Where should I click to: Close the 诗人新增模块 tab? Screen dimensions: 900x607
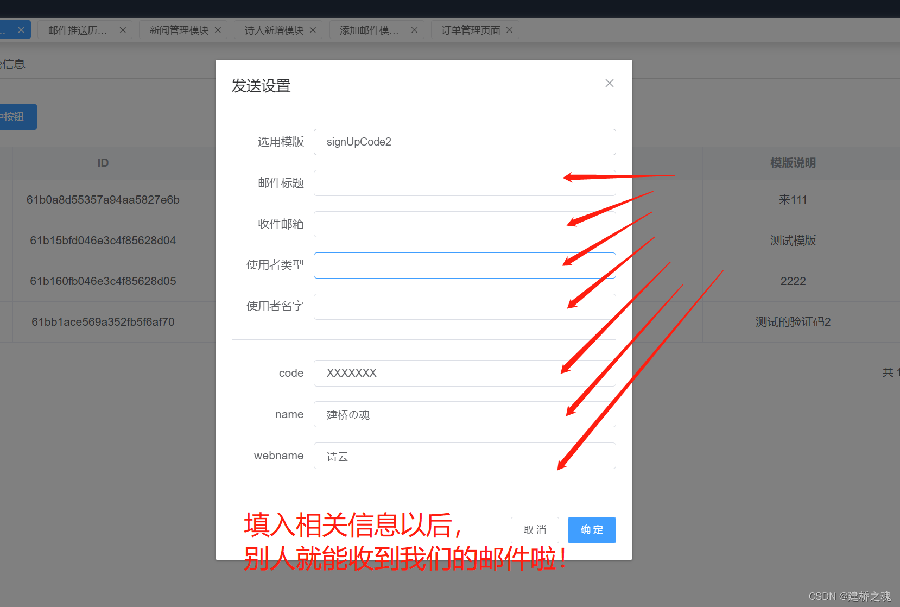click(x=313, y=30)
